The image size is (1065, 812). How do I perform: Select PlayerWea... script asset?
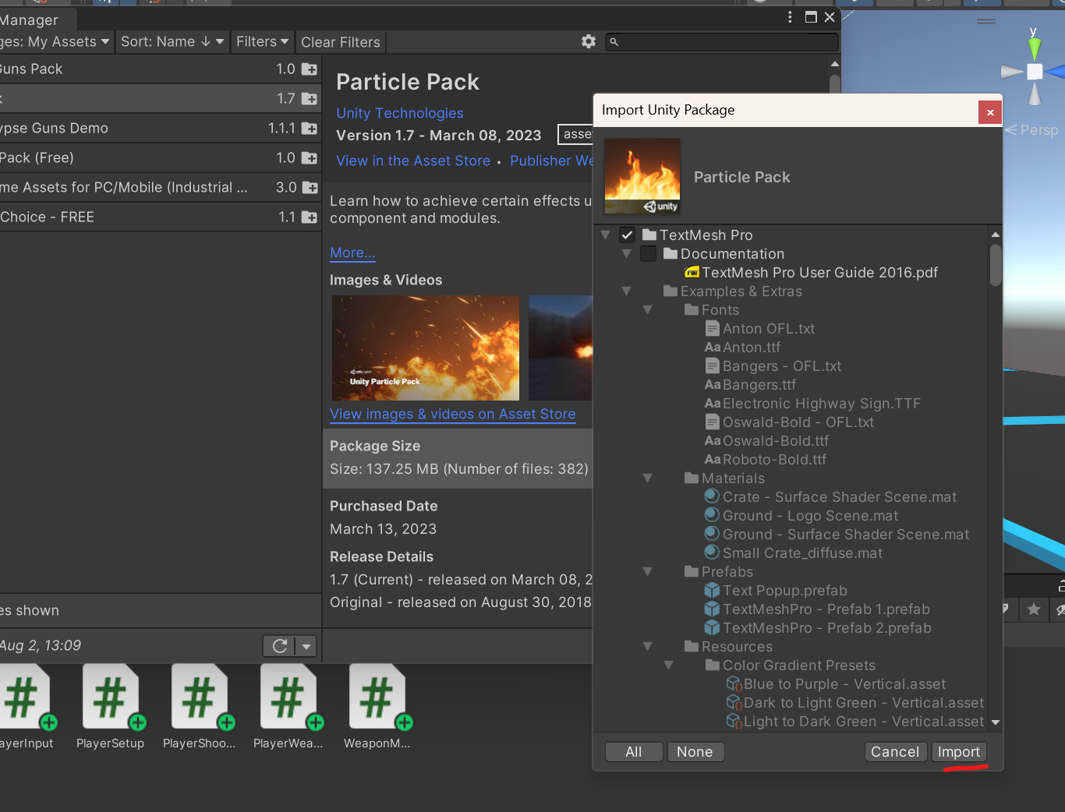point(288,707)
